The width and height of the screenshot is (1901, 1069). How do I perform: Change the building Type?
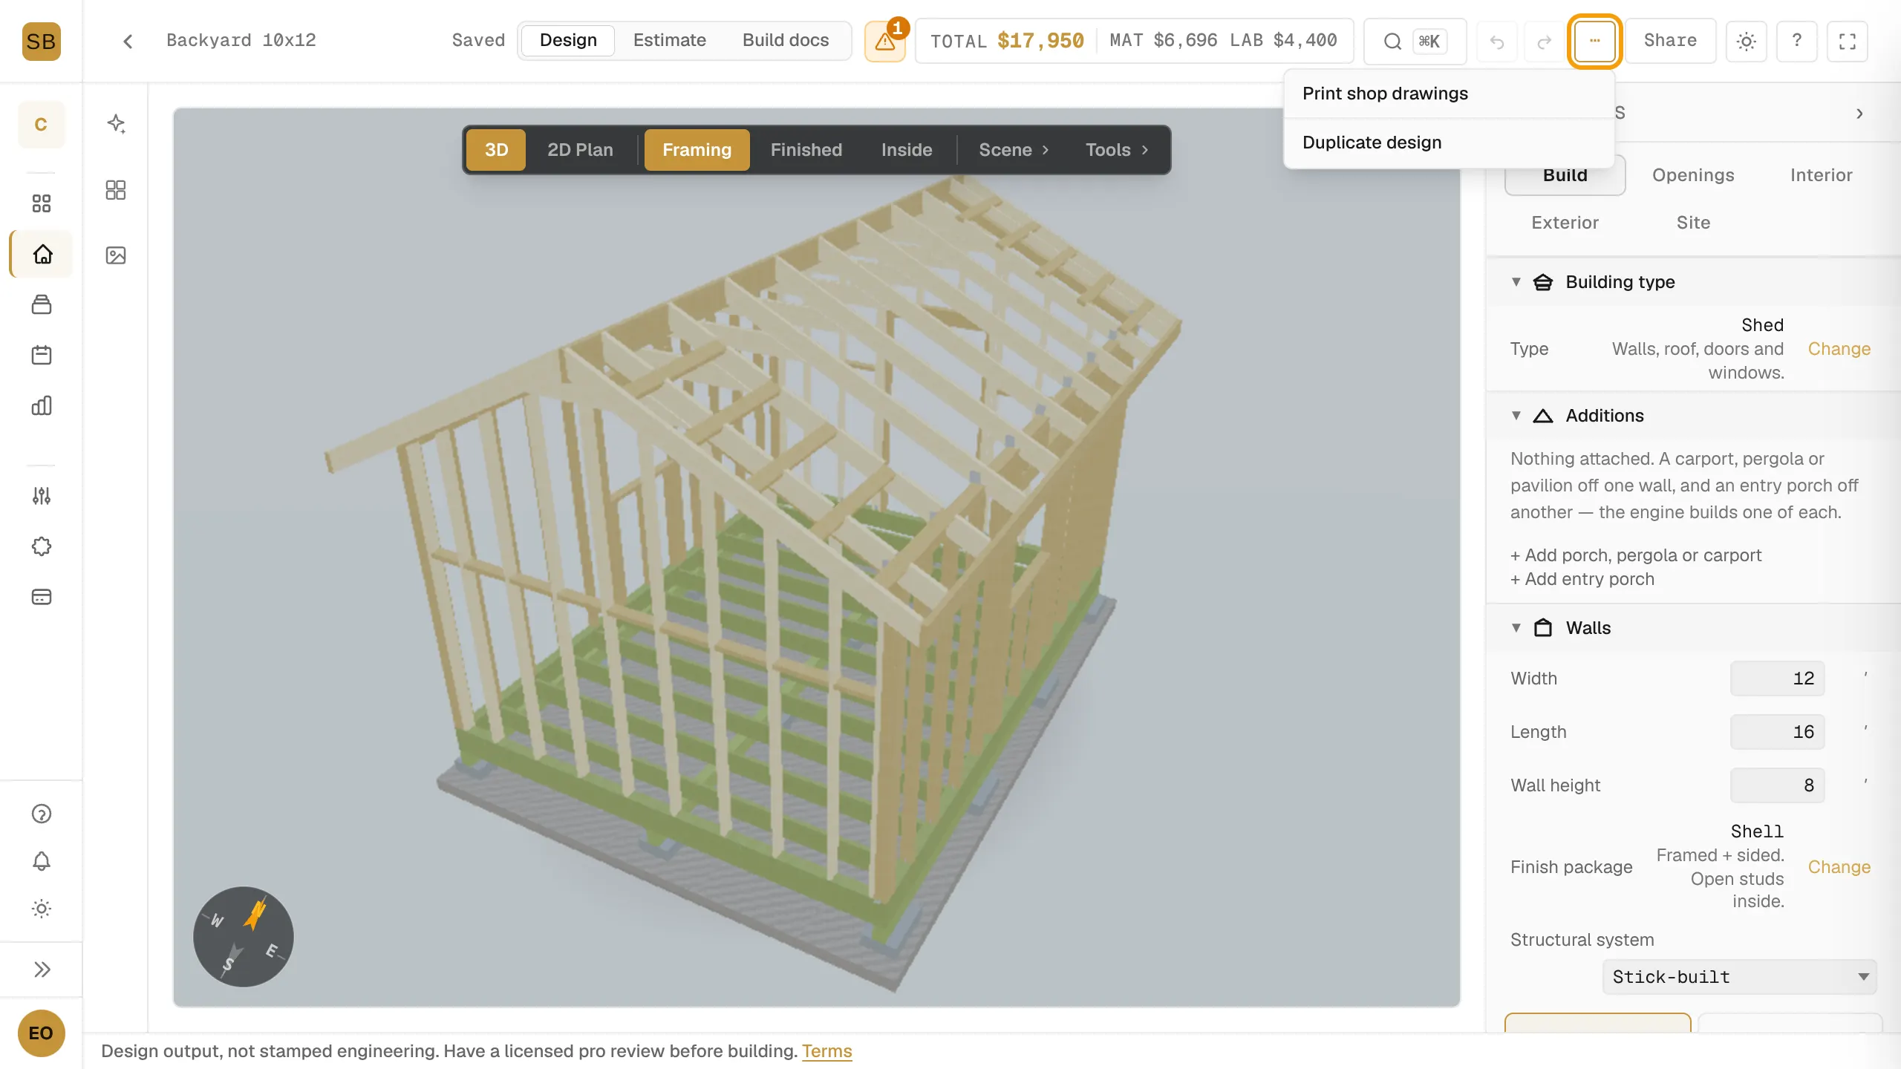click(1839, 349)
